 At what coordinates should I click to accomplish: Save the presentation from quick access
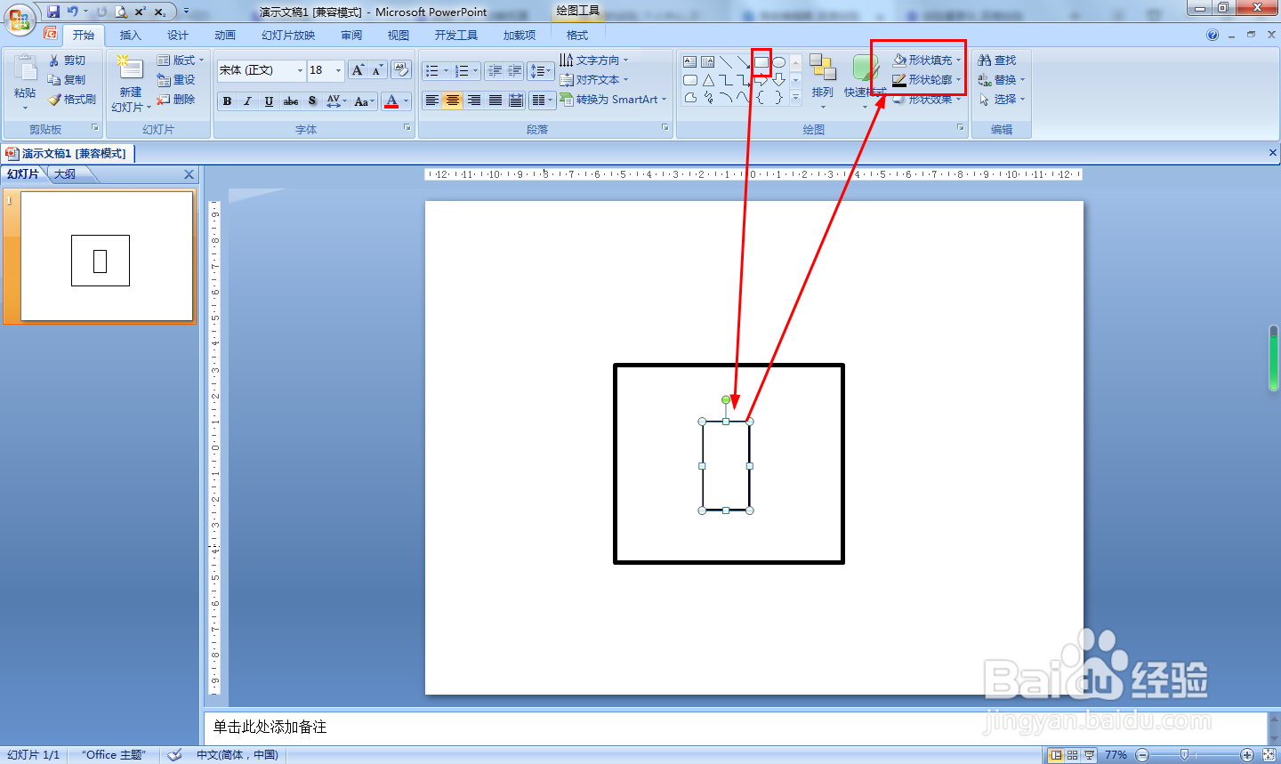point(53,12)
